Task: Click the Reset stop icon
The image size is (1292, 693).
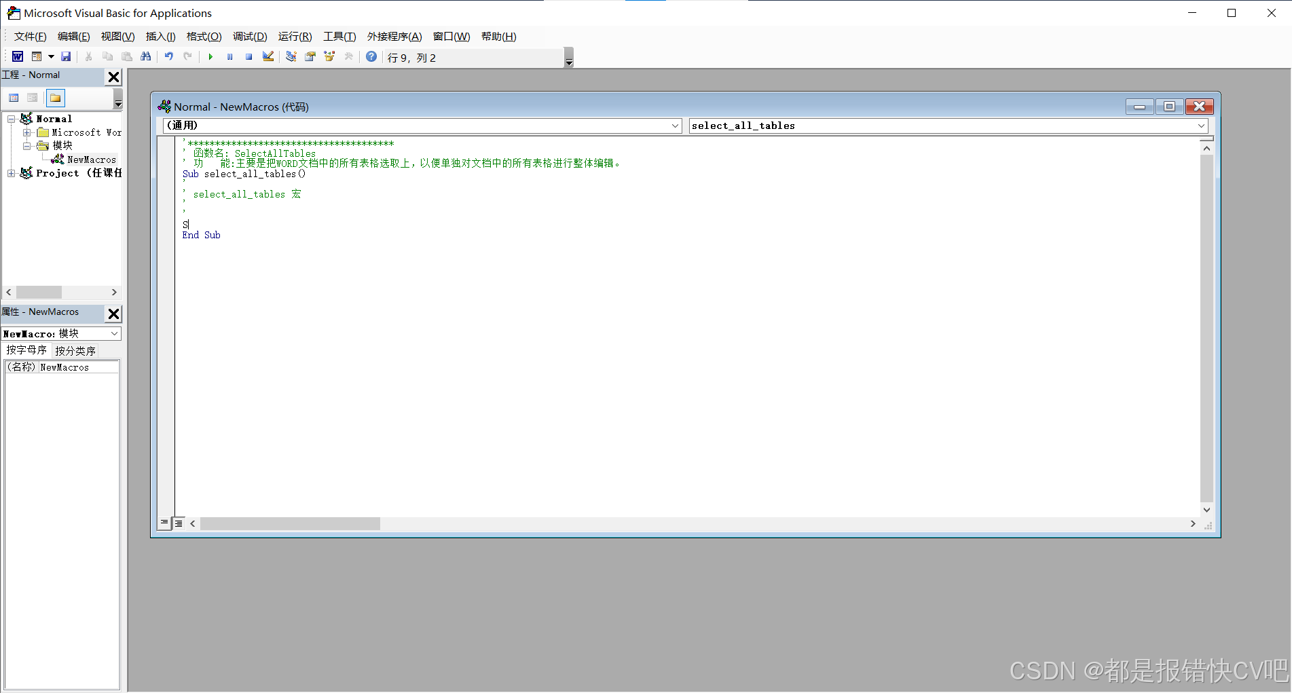Action: pos(248,57)
